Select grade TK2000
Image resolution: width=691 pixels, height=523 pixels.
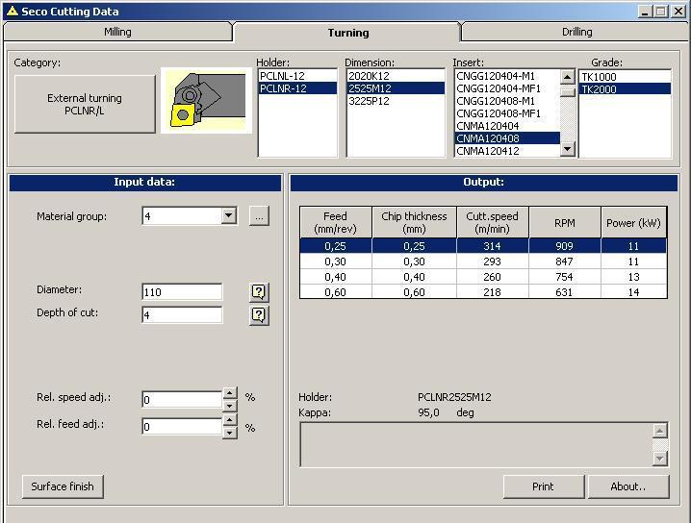625,88
